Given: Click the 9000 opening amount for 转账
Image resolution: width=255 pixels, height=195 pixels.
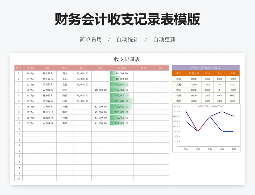Looking at the screenshot, I should coord(194,95).
